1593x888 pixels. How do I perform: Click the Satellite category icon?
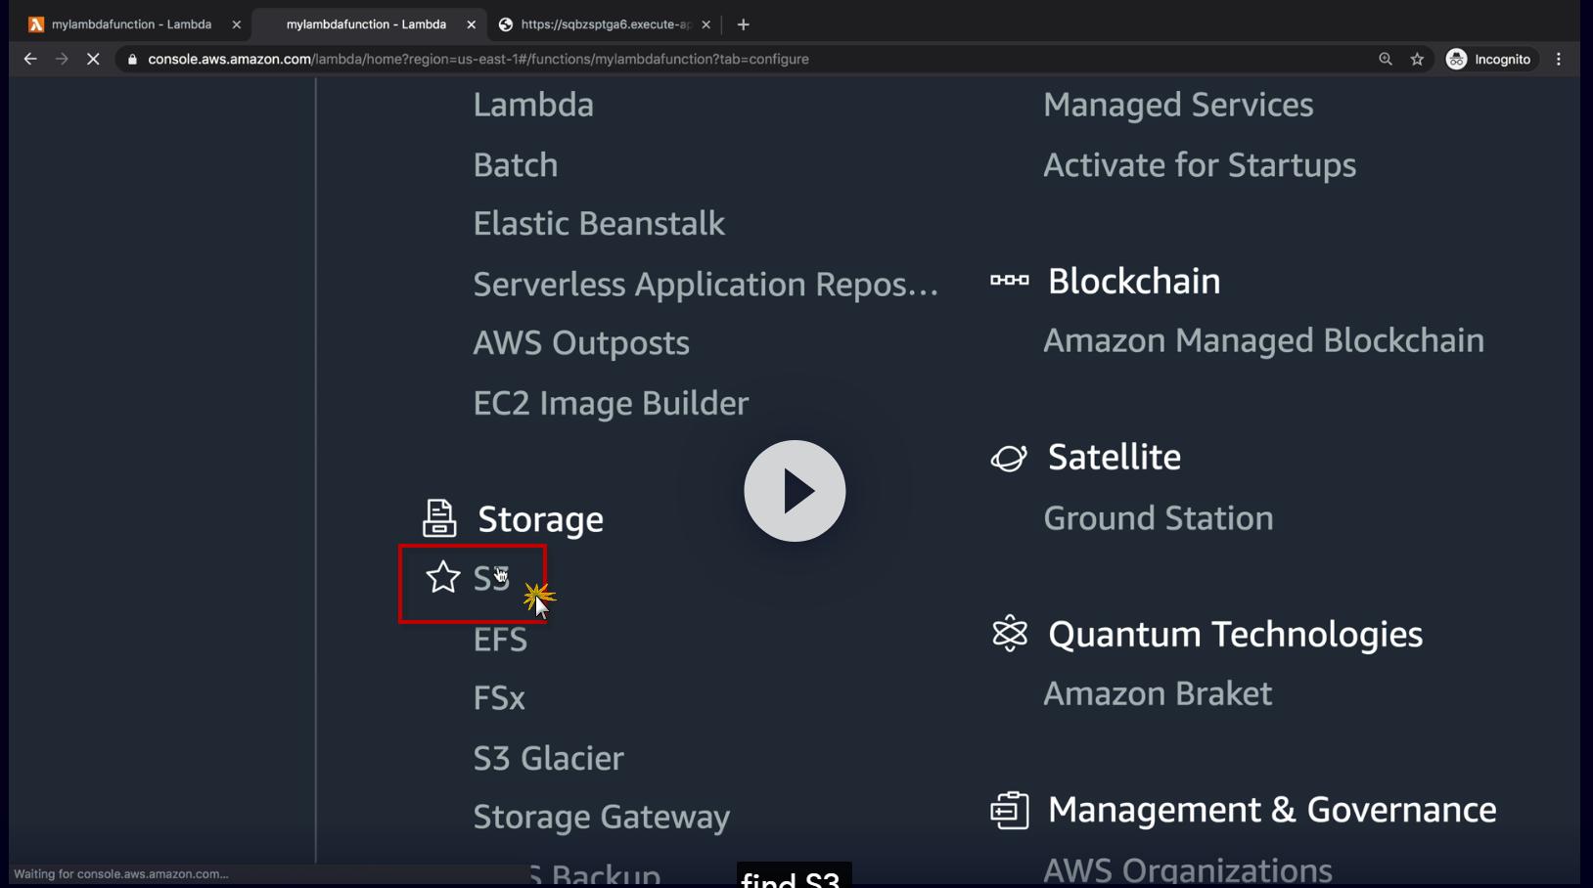coord(1009,458)
